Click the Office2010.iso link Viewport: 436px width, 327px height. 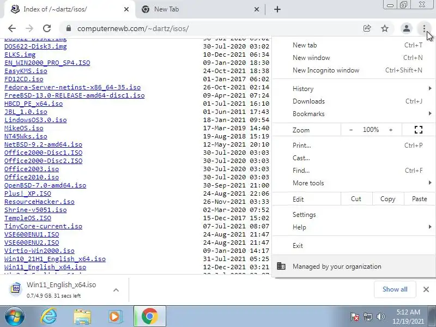point(32,177)
